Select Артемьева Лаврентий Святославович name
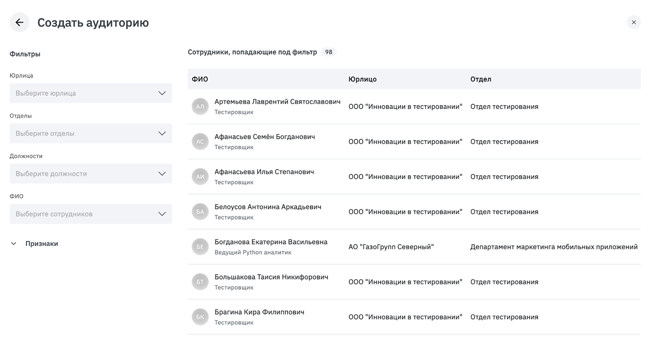Image resolution: width=648 pixels, height=342 pixels. [277, 101]
